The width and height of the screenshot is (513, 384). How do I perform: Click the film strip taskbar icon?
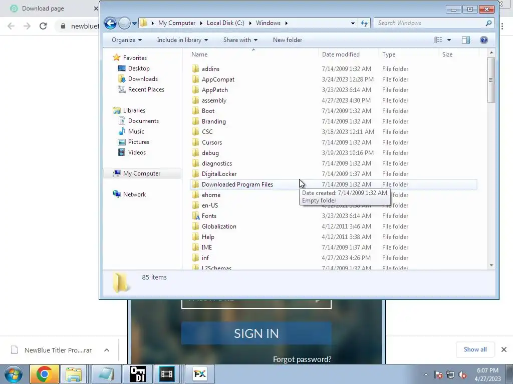point(166,374)
